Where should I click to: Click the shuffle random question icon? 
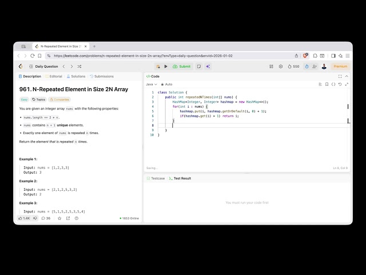coord(79,66)
